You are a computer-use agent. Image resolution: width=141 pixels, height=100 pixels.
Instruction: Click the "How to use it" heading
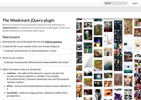click(11, 37)
